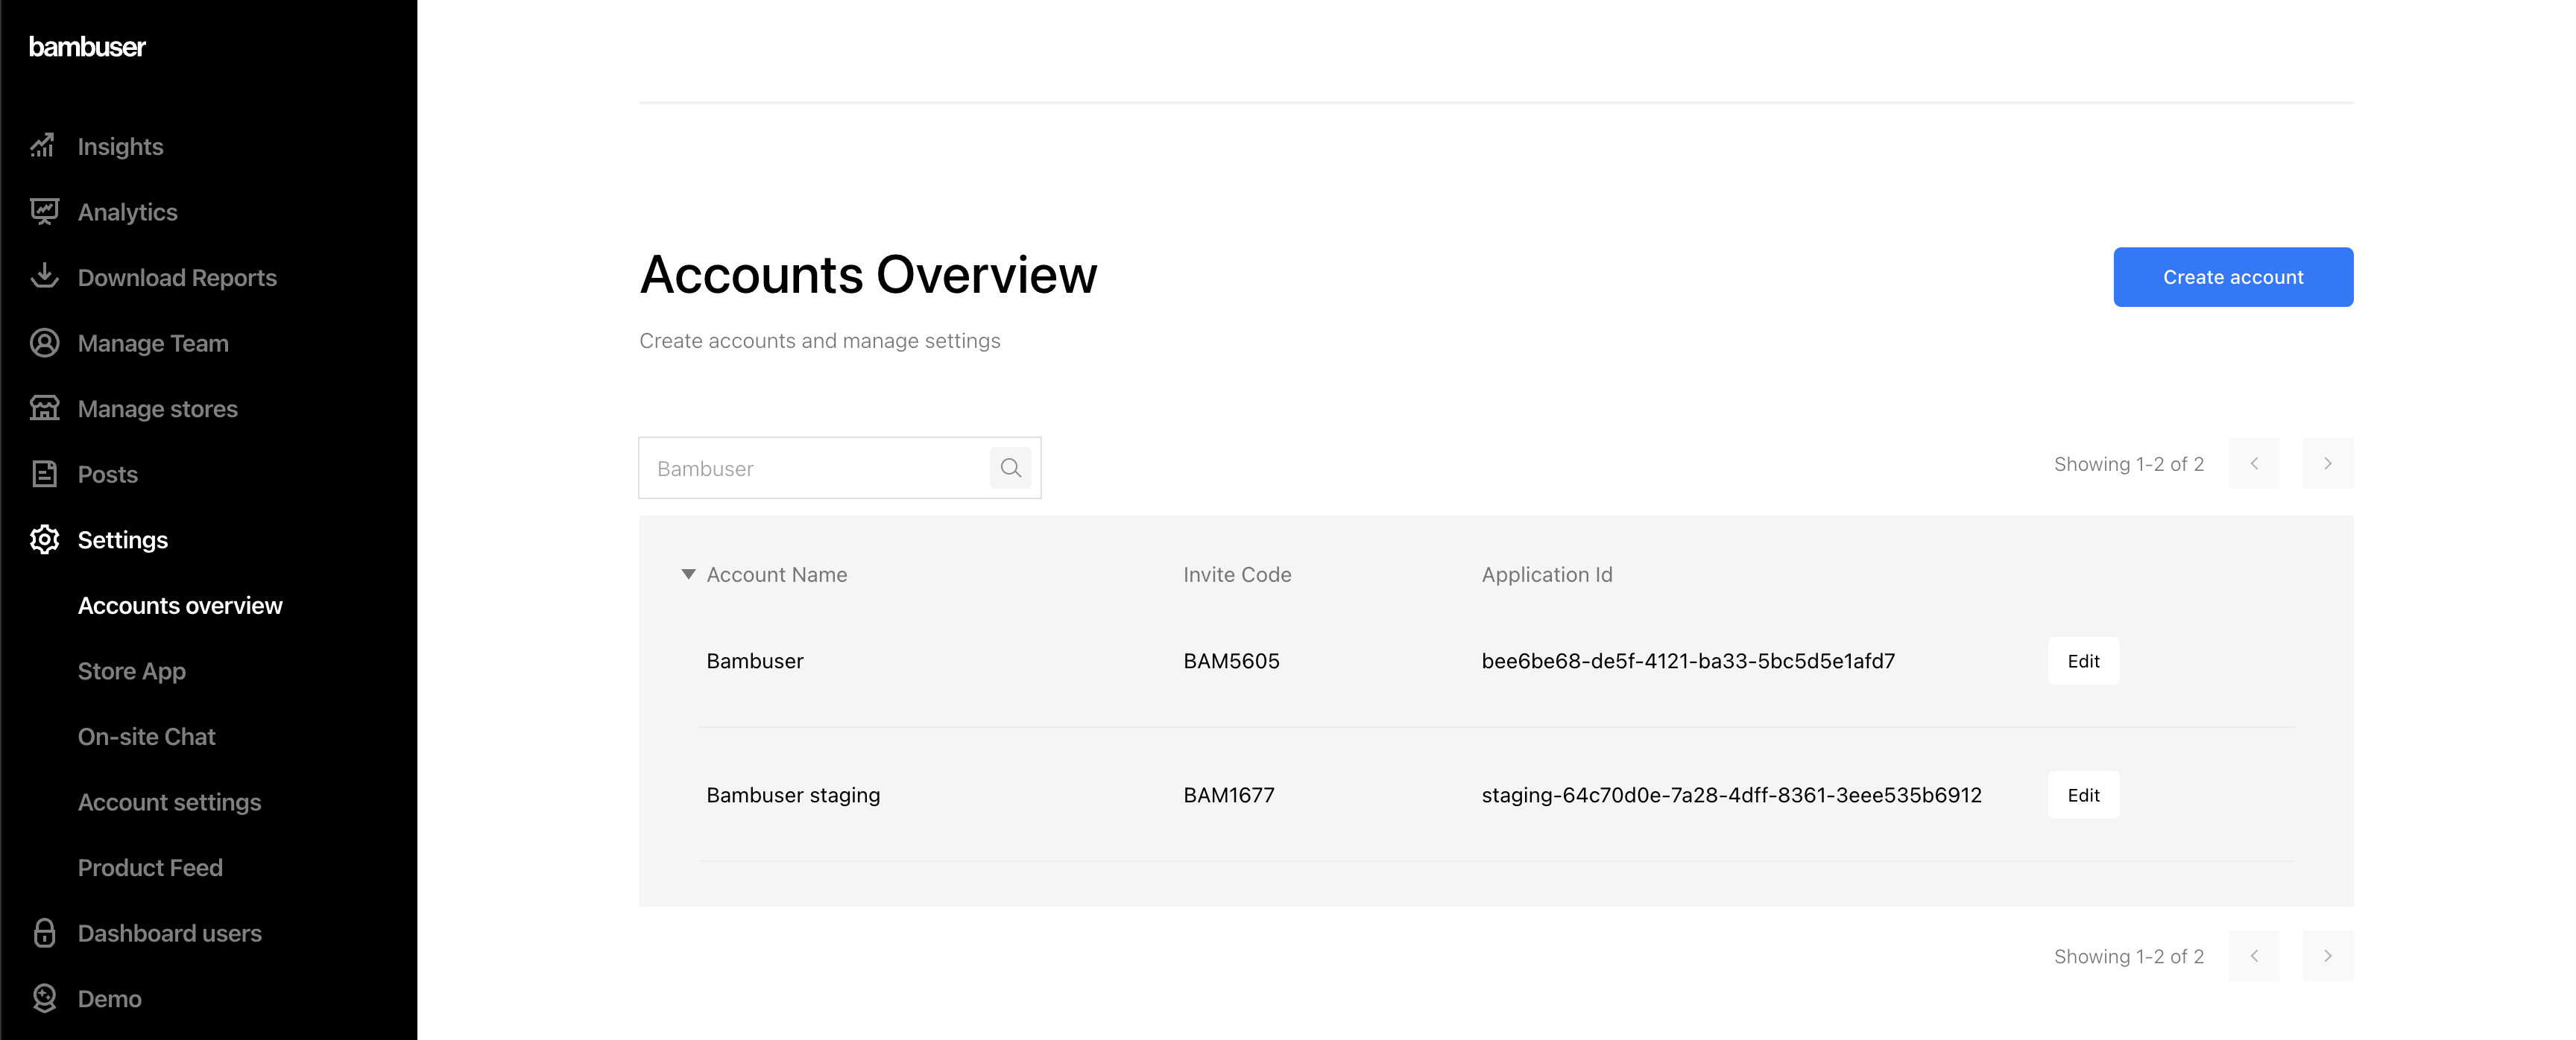Click invite code BAM5605
Image resolution: width=2576 pixels, height=1040 pixels.
pyautogui.click(x=1231, y=660)
